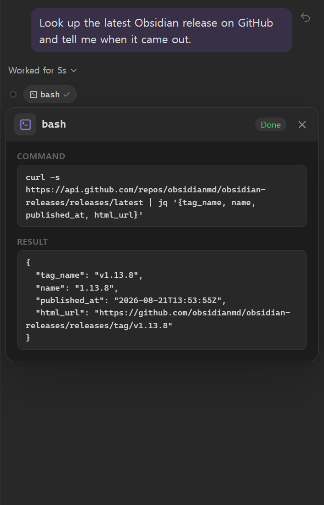
Task: Click the "tag_name": "v1.13.8" line
Action: 89,275
